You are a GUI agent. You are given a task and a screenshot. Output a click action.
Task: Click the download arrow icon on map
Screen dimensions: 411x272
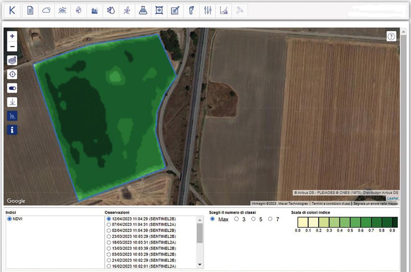[12, 102]
